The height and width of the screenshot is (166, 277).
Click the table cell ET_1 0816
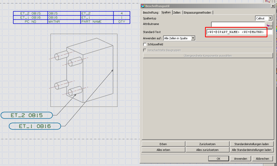click(x=30, y=17)
